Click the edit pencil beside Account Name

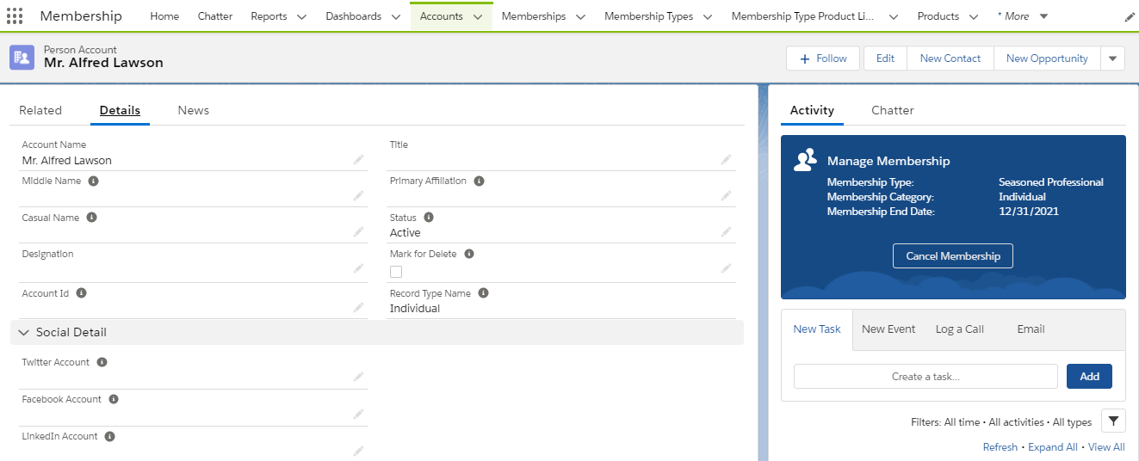(x=358, y=160)
